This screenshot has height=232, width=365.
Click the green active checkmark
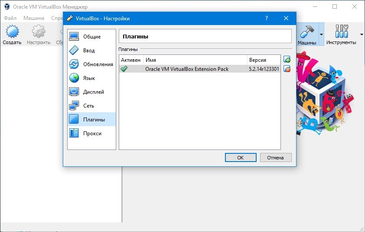tap(124, 69)
